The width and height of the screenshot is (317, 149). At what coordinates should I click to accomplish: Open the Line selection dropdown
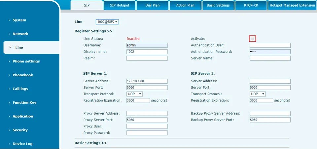click(x=107, y=22)
